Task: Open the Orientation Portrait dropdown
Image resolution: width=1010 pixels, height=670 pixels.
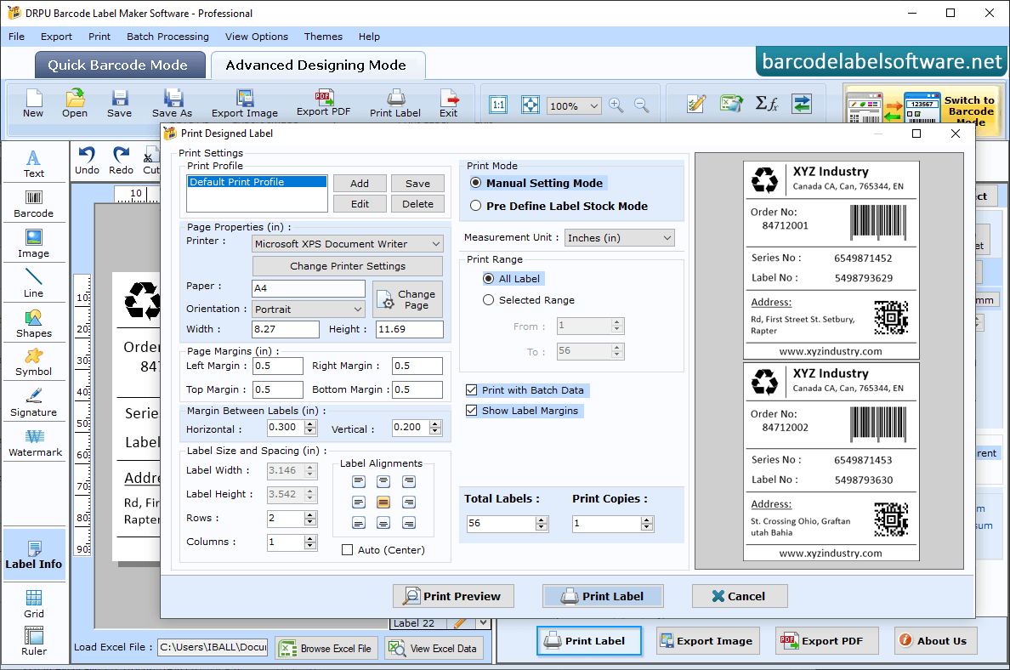Action: point(358,309)
